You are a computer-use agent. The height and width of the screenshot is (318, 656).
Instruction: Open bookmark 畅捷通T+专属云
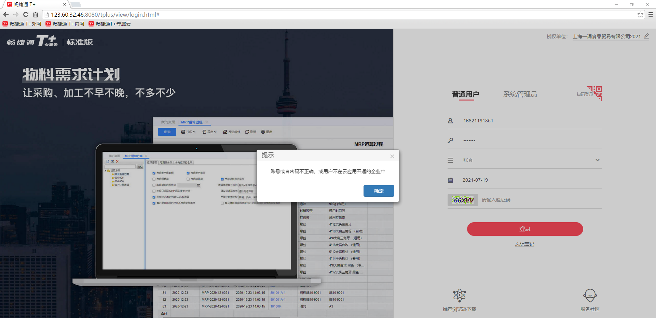[x=110, y=24]
